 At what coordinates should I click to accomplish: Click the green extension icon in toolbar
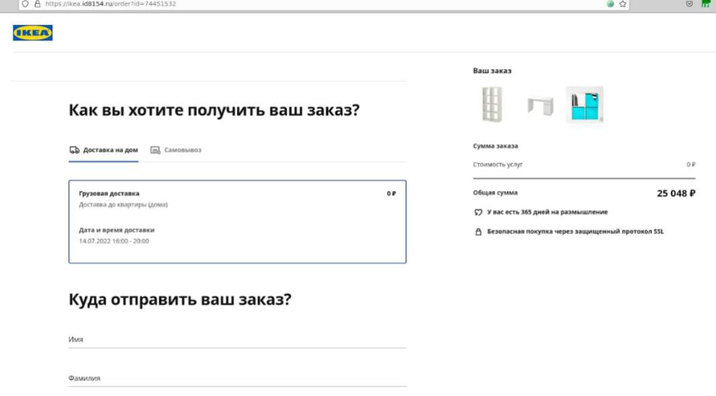(705, 3)
